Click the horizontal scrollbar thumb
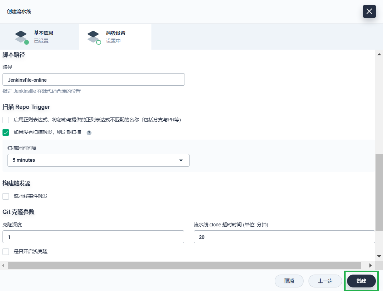Screen dimensions: 383x291 click(x=184, y=265)
